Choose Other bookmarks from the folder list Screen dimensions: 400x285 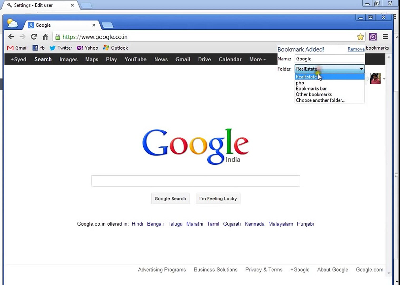(330, 94)
